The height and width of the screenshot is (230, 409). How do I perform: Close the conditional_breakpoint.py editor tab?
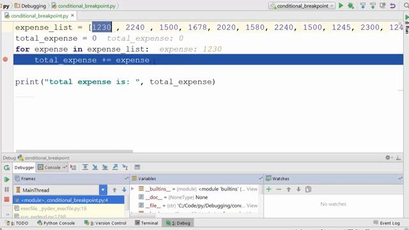tap(72, 15)
